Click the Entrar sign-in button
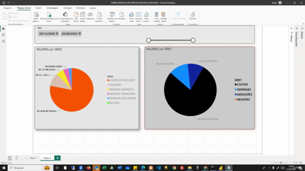 pos(274,3)
